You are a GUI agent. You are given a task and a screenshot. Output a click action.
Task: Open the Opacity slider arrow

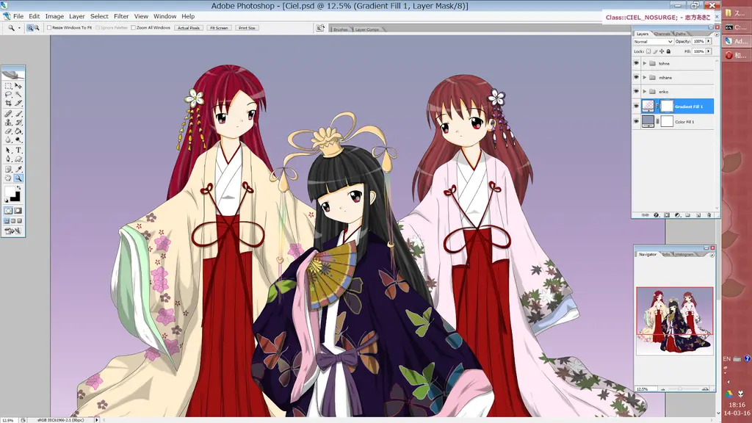coord(709,41)
